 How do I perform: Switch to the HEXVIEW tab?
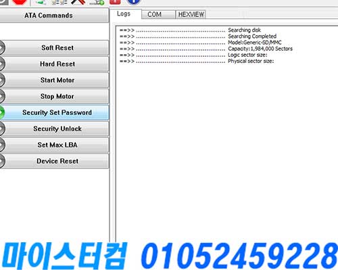[x=191, y=14]
